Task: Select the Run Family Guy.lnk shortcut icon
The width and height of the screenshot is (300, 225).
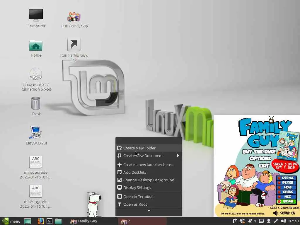Action: [74, 45]
